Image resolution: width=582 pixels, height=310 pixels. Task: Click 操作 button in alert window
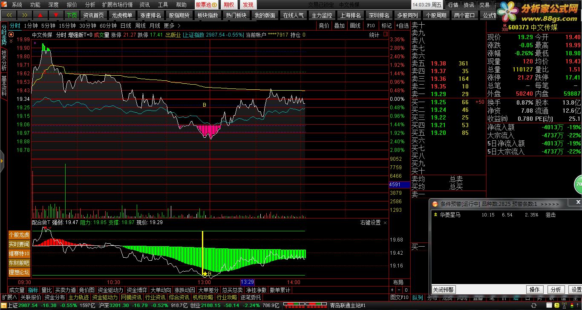pyautogui.click(x=535, y=290)
